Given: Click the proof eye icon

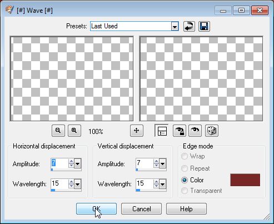Looking at the screenshot, I should pos(195,131).
